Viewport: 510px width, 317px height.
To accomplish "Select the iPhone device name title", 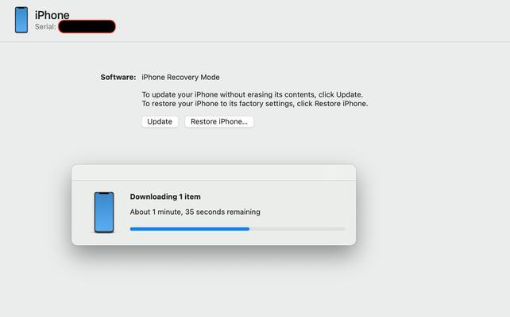I will pyautogui.click(x=52, y=15).
